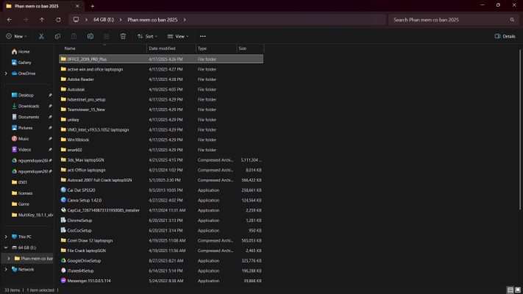Image resolution: width=523 pixels, height=294 pixels.
Task: Click the Search Phan mem co ban 2025 box
Action: [x=449, y=20]
